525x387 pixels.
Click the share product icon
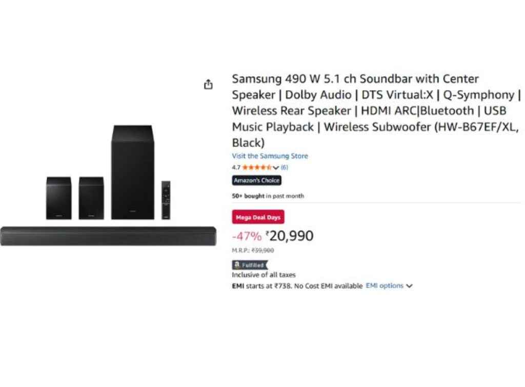[x=209, y=83]
